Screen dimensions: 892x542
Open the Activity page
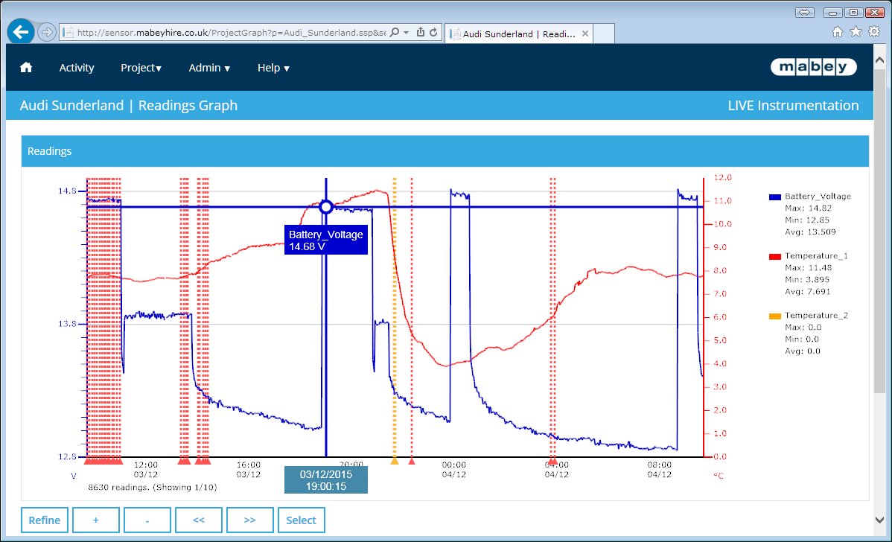(x=77, y=68)
